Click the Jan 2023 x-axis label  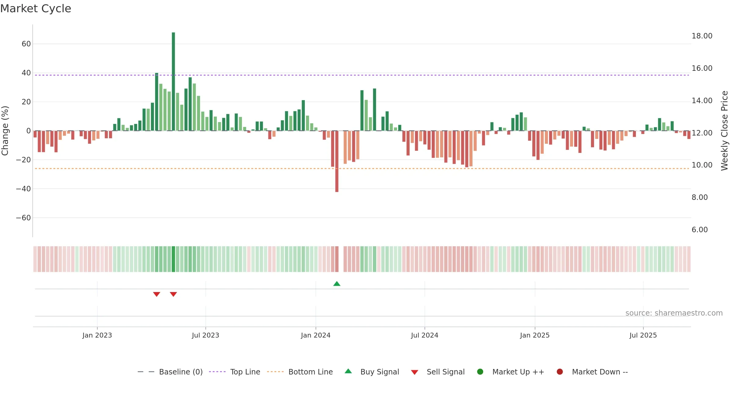[97, 335]
